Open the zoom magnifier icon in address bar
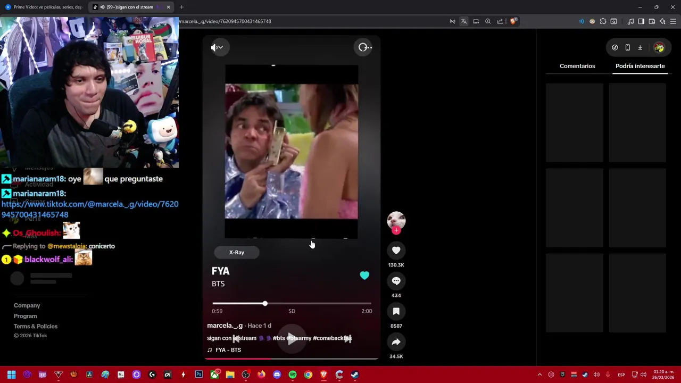681x383 pixels. coord(488,21)
